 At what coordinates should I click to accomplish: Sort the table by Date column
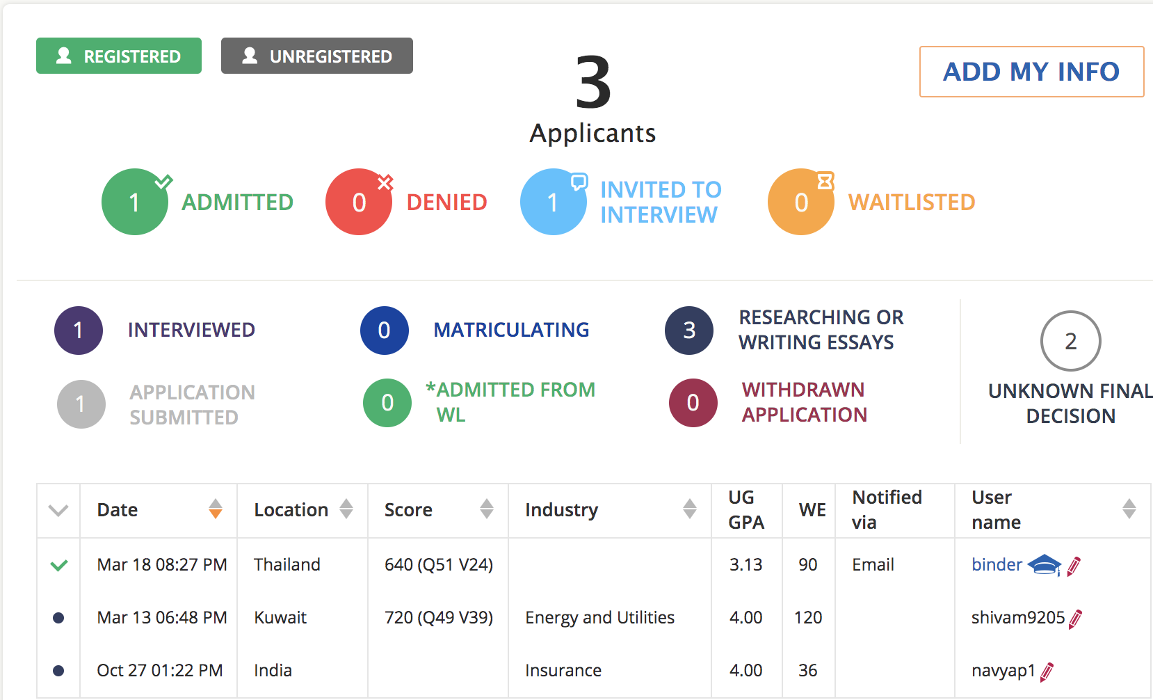216,509
